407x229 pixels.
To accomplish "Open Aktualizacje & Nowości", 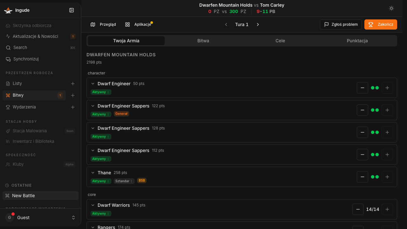I will coord(40,36).
